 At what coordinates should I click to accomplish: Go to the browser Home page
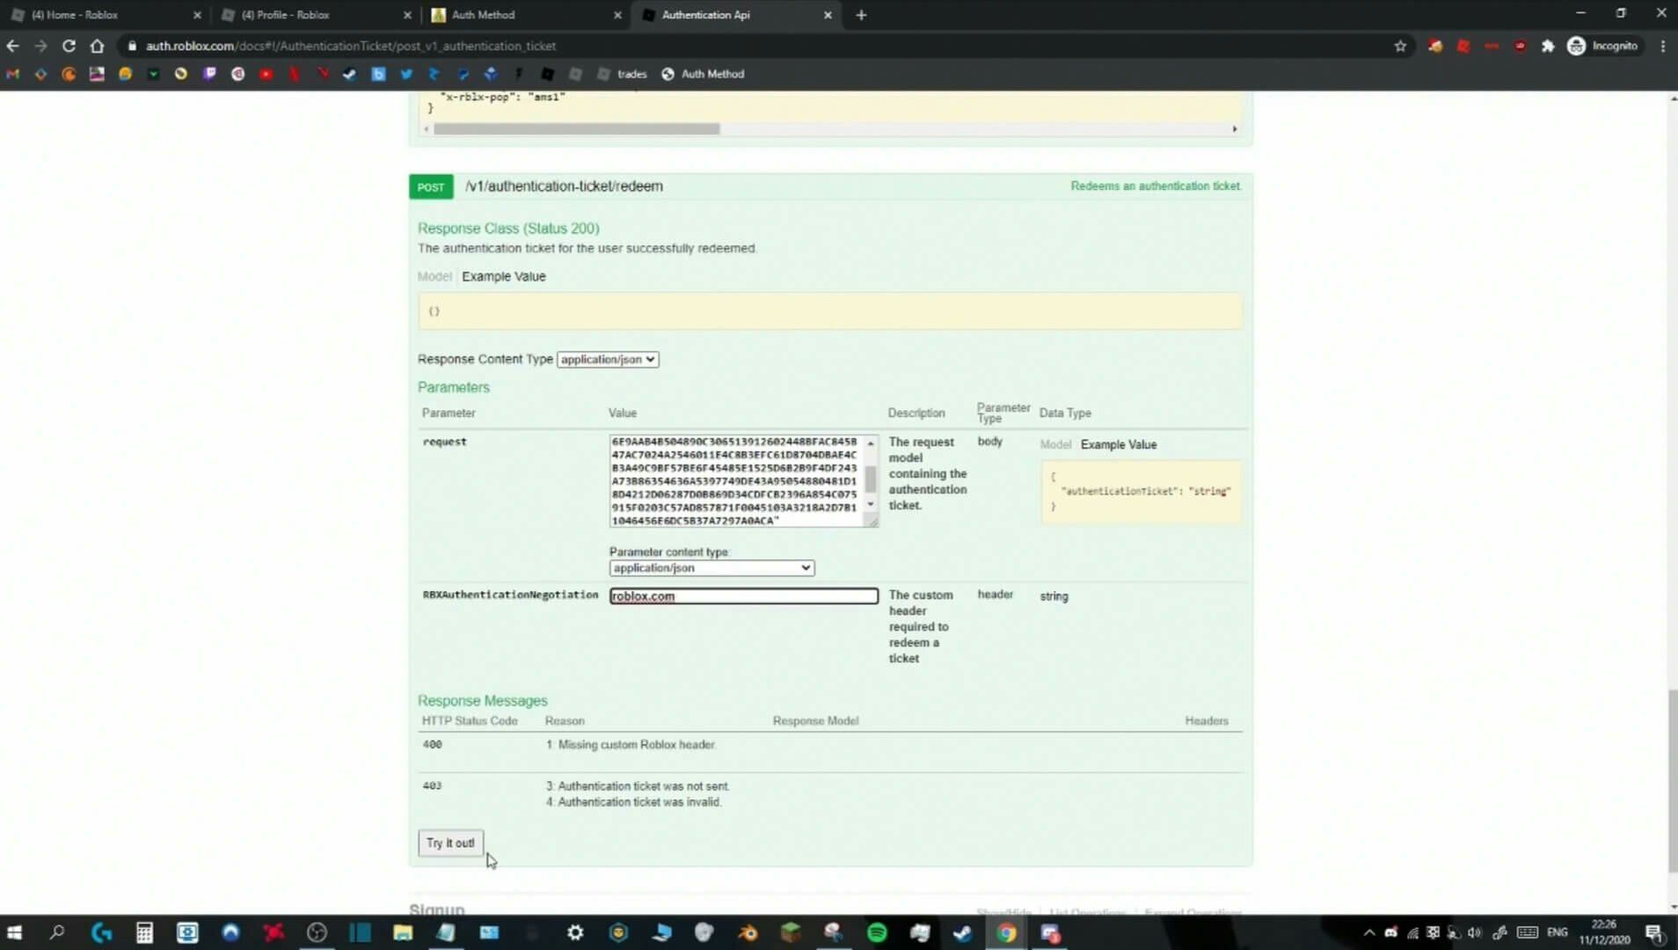[97, 46]
